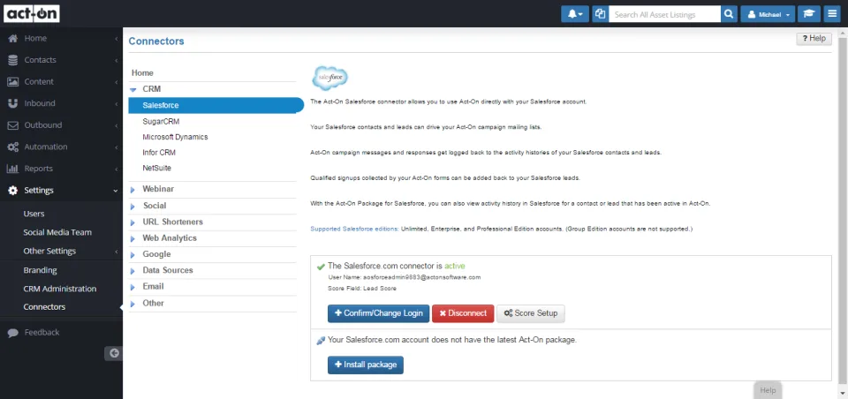Open the hamburger menu icon
The image size is (848, 399).
click(x=832, y=14)
